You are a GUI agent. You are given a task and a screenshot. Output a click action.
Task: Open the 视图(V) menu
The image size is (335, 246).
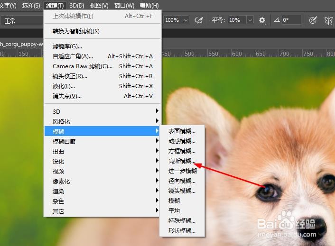tap(99, 5)
